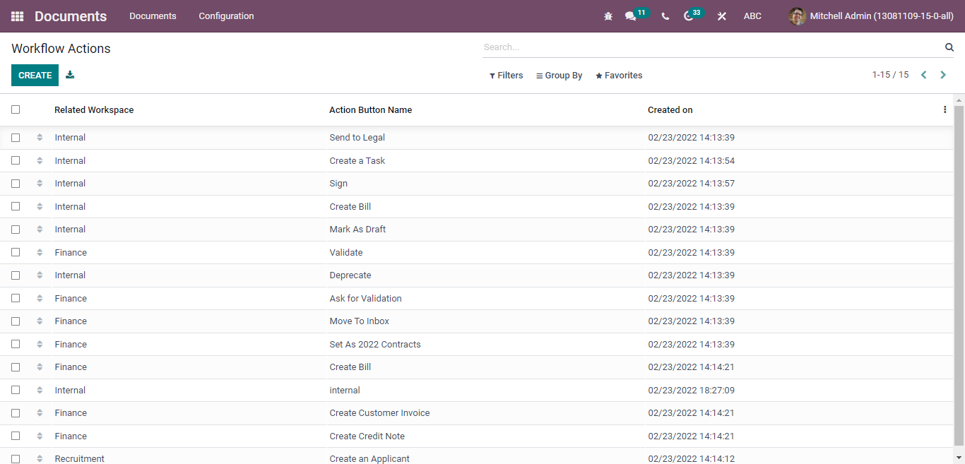Click the download export icon

coord(70,75)
